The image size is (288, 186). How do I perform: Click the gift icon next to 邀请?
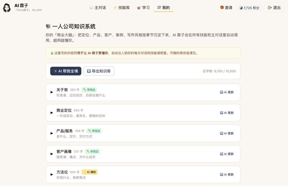tap(222, 7)
